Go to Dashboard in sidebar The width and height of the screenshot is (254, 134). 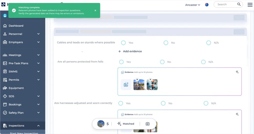click(16, 26)
